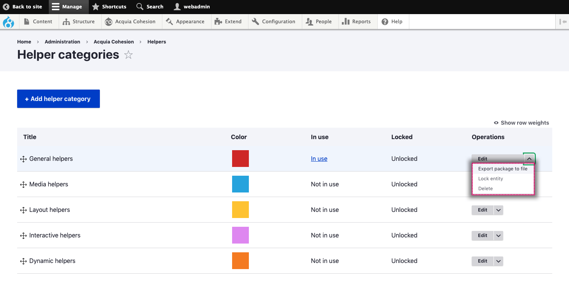
Task: Click the Back to site arrow icon
Action: (x=6, y=6)
